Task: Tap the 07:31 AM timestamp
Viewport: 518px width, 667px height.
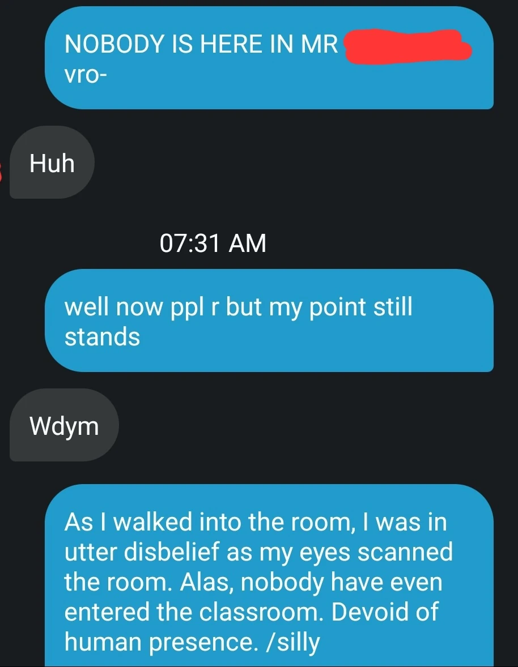Action: [213, 243]
